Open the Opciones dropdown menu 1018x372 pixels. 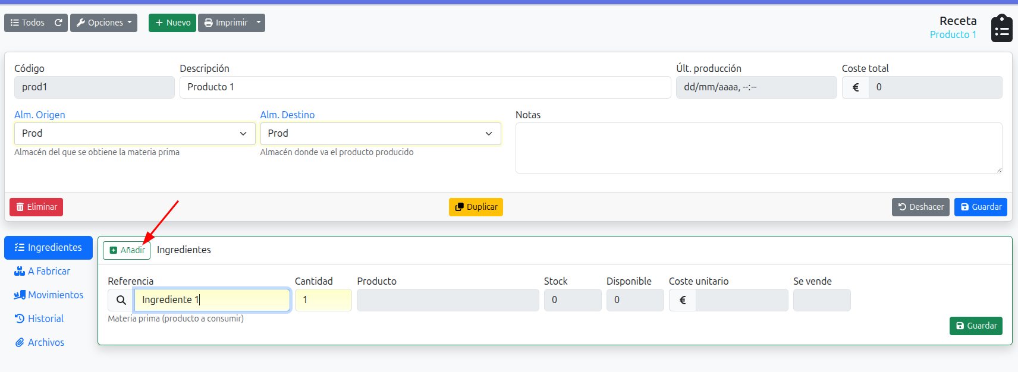[x=103, y=23]
